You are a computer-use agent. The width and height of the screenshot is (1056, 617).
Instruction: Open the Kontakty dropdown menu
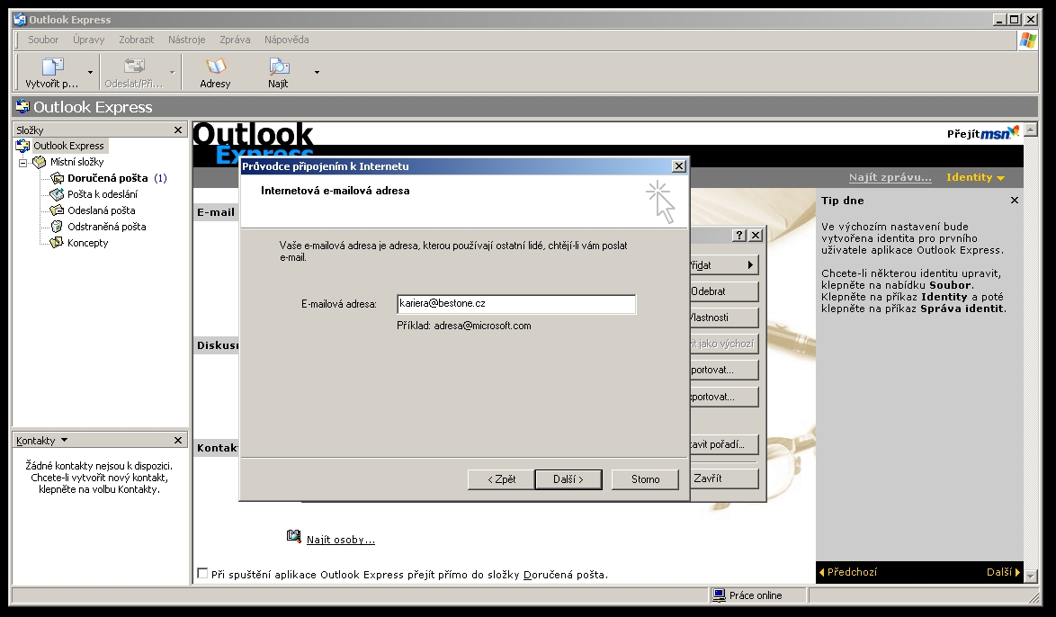tap(64, 440)
